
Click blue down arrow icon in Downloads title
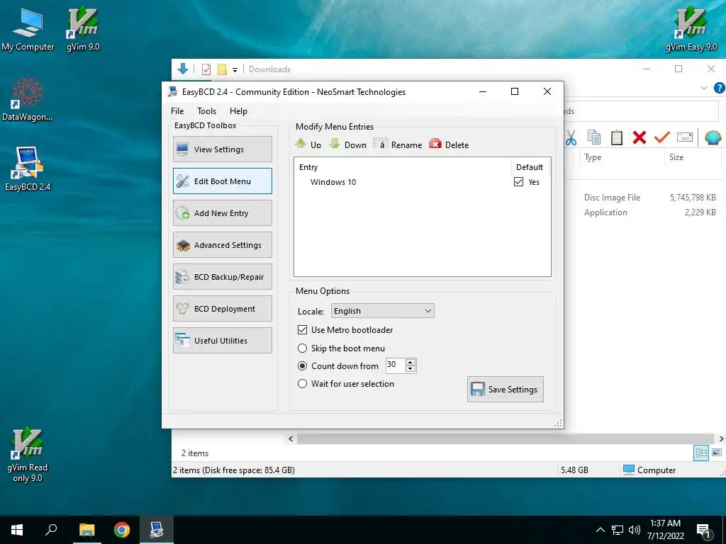point(183,69)
